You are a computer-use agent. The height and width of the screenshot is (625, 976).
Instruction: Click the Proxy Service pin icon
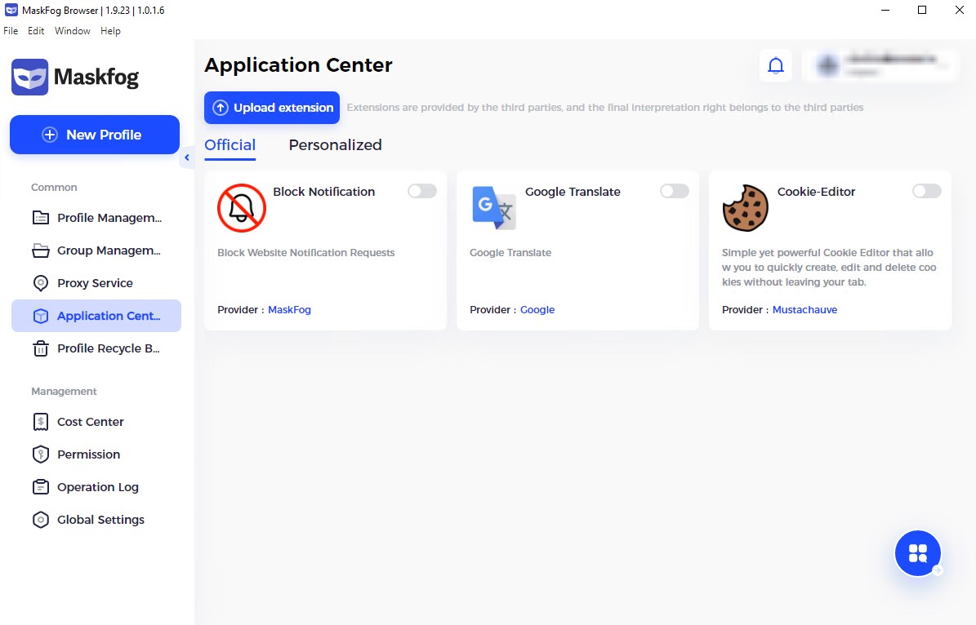[x=41, y=283]
